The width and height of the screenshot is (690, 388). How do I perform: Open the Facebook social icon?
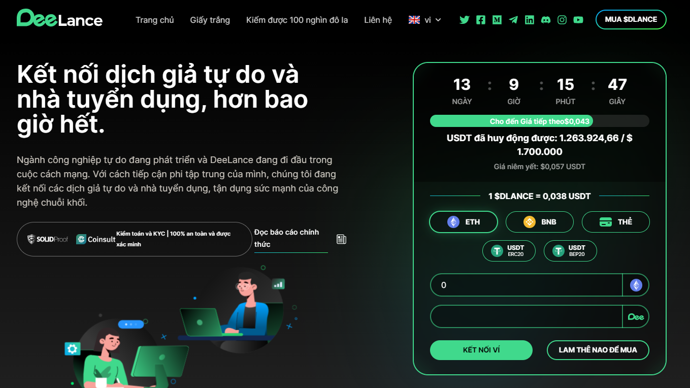pyautogui.click(x=481, y=20)
